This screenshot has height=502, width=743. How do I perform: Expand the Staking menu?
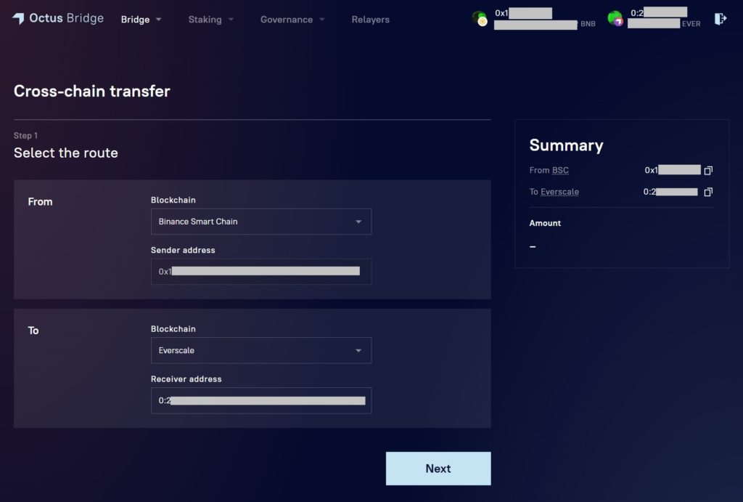point(210,20)
